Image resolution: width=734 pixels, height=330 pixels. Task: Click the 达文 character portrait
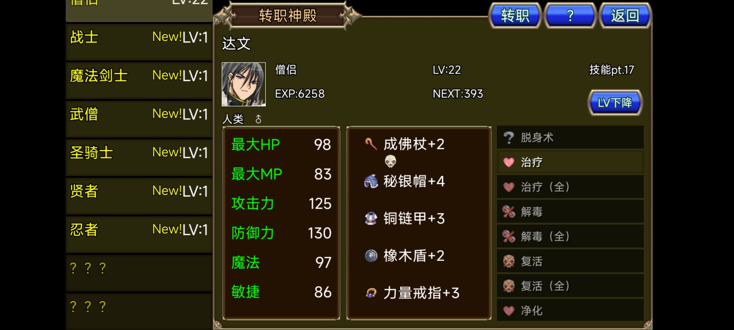tap(244, 84)
